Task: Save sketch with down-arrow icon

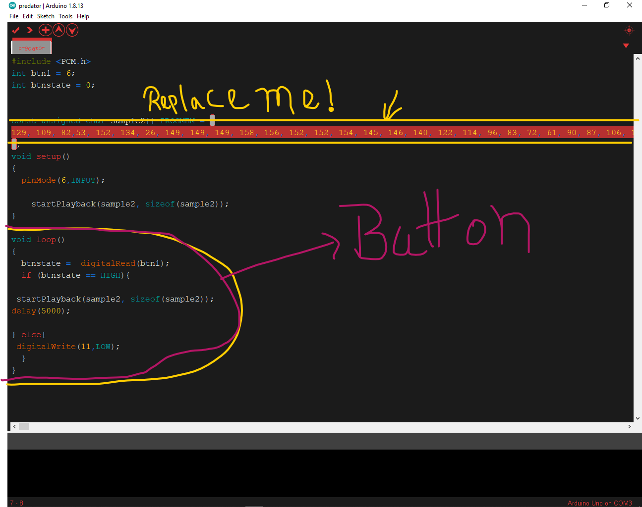Action: [72, 30]
